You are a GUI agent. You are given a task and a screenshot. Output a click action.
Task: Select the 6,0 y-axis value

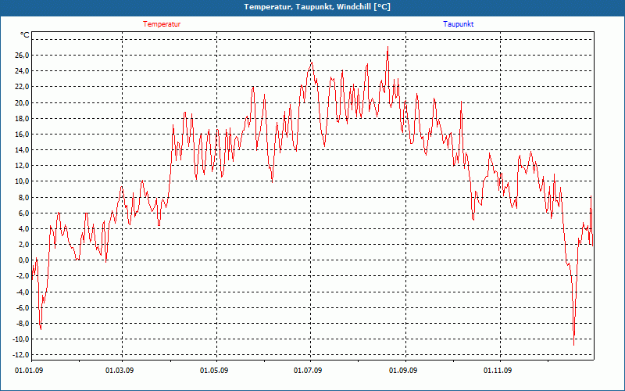24,213
